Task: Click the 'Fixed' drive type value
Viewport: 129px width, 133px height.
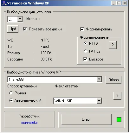Action: coord(45,47)
